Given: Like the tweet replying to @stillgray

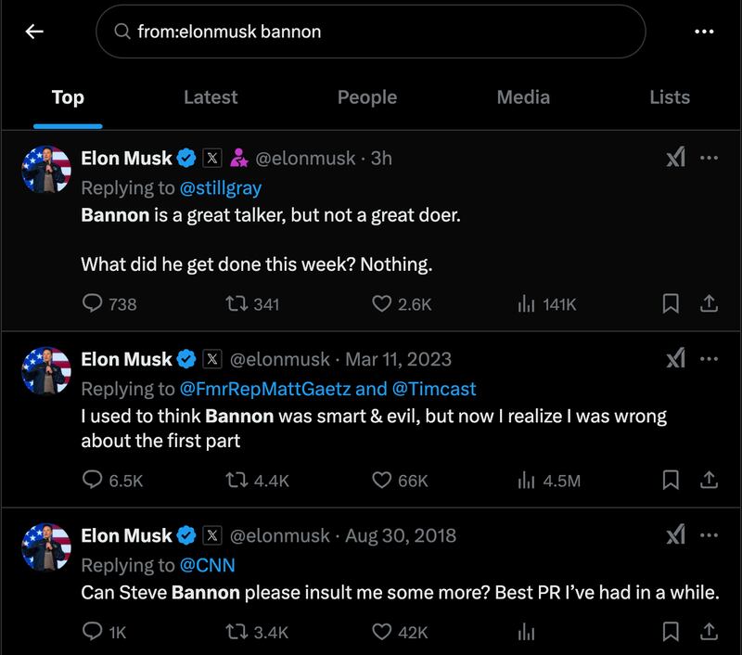Looking at the screenshot, I should pos(382,303).
